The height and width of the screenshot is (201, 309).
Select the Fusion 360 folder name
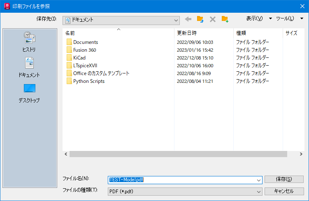coord(84,50)
